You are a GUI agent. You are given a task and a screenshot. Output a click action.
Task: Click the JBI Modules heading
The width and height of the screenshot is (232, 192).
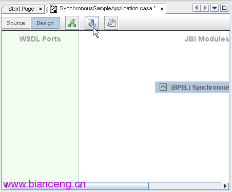[x=207, y=39]
